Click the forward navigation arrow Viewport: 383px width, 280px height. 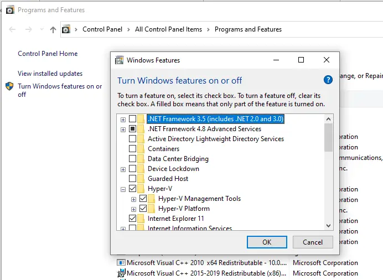click(x=29, y=29)
